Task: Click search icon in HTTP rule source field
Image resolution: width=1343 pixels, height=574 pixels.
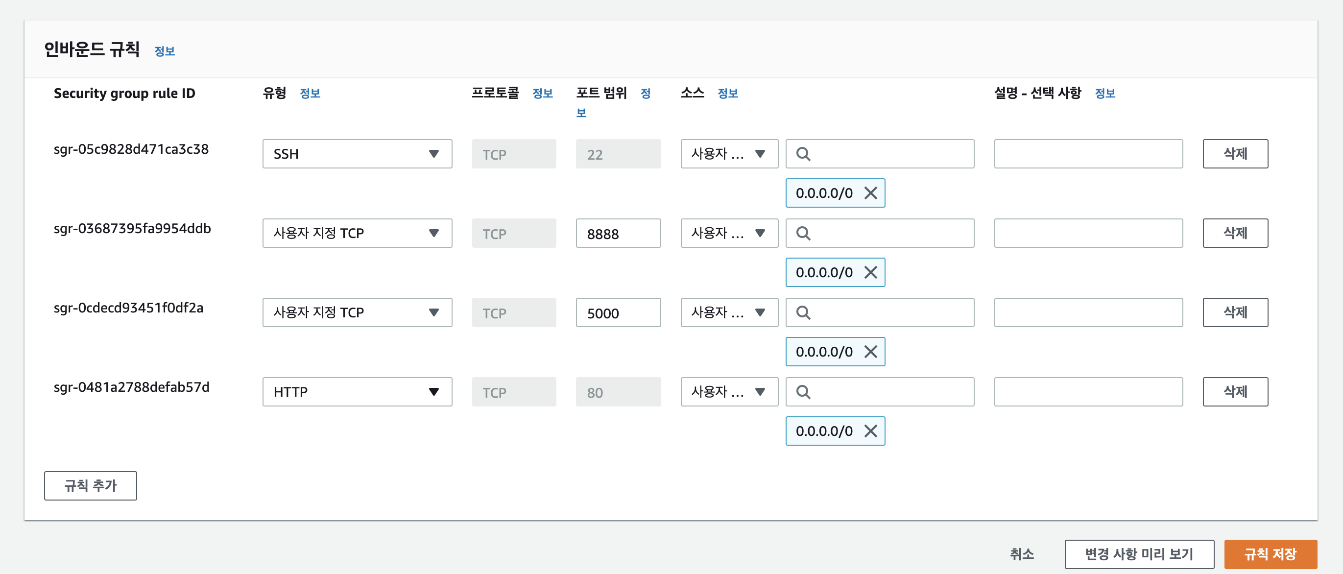Action: [x=803, y=391]
